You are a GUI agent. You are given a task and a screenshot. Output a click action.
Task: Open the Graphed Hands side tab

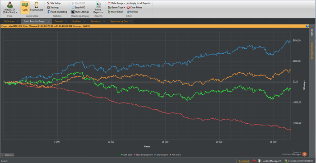click(x=312, y=51)
